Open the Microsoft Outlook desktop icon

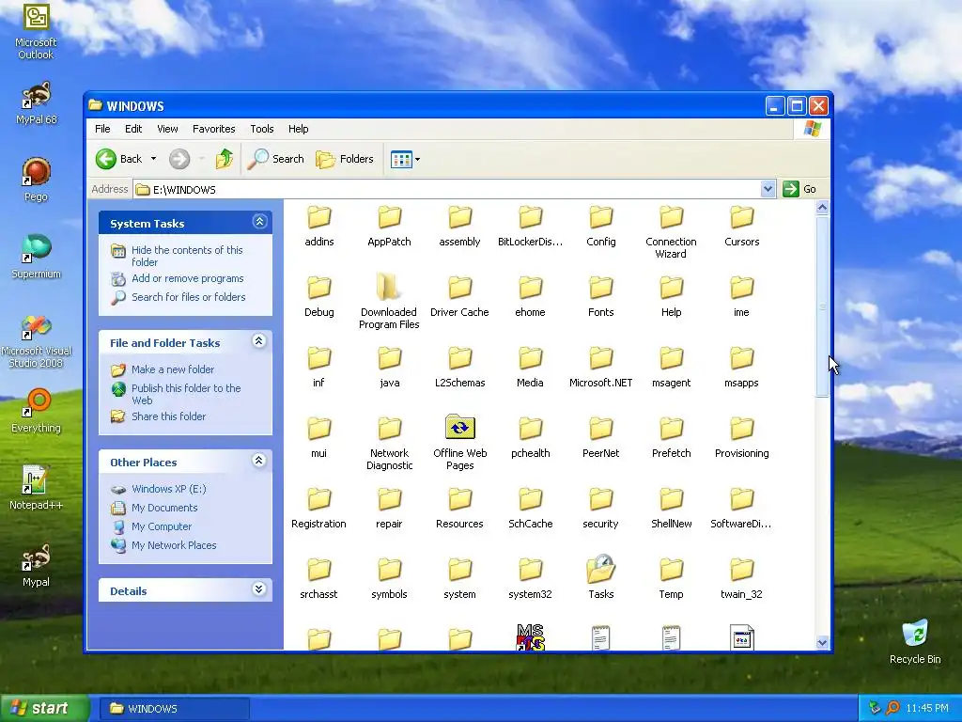[x=36, y=31]
